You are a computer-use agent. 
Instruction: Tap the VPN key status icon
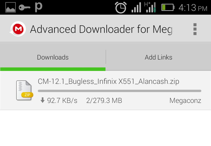25,7
